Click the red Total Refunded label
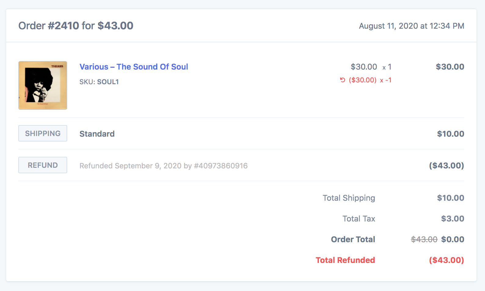The width and height of the screenshot is (485, 291). pos(345,260)
